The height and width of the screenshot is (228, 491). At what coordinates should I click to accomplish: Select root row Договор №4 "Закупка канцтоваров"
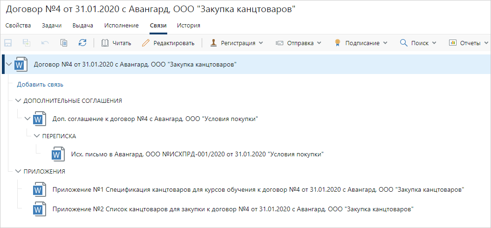(246, 64)
